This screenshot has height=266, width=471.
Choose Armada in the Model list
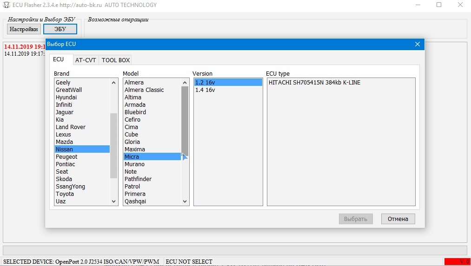(x=153, y=104)
